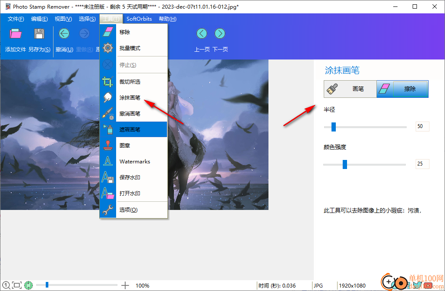Choose Watermarks text entry in menu
This screenshot has width=445, height=291.
tap(135, 162)
